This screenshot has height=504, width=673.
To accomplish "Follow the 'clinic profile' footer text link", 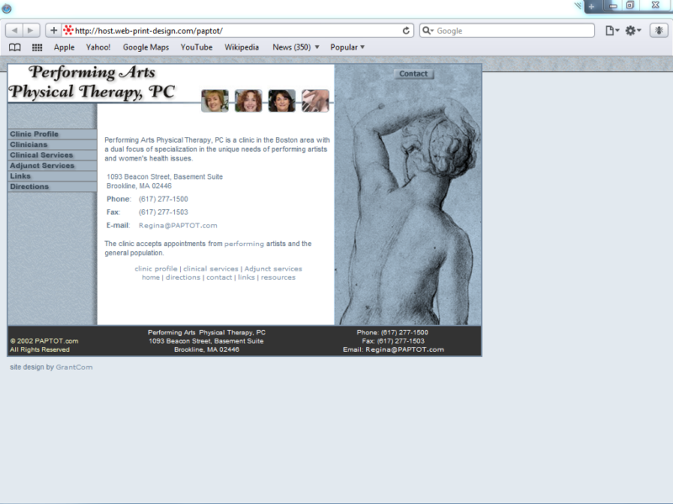I will pyautogui.click(x=156, y=269).
